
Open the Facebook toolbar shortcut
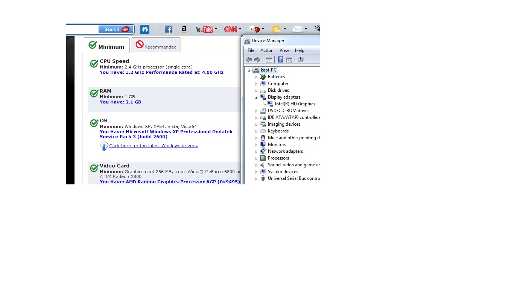169,29
